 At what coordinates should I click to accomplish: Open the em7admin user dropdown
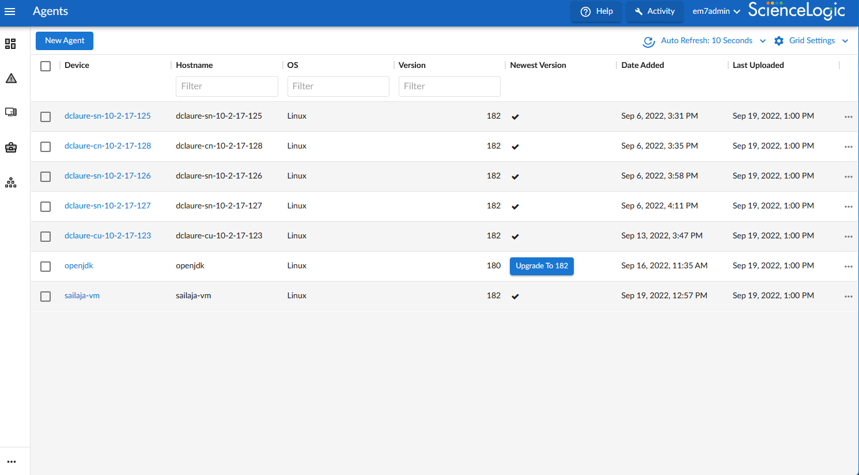(716, 12)
